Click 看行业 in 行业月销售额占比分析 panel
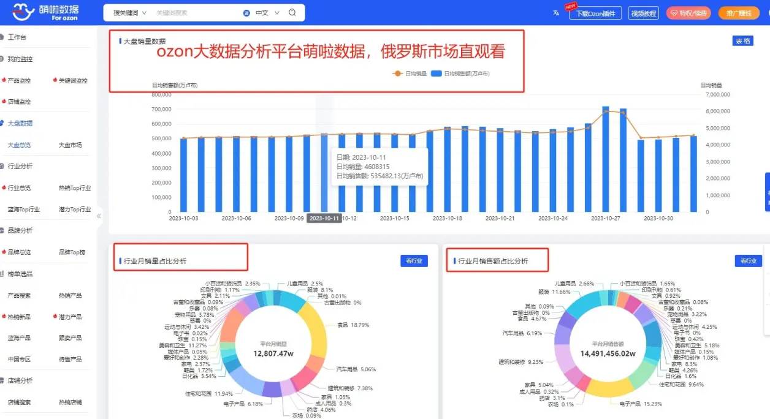Image resolution: width=770 pixels, height=419 pixels. coord(749,261)
